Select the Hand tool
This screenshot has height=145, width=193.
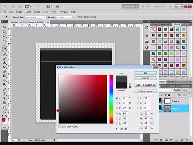tap(4, 108)
